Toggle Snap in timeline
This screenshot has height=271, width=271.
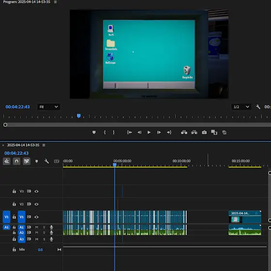[x=16, y=161]
